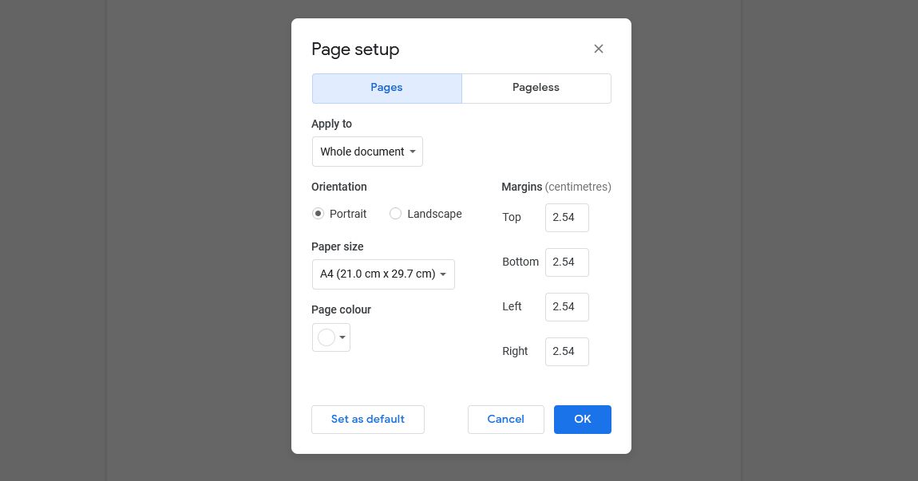Click the Paper size dropdown arrow icon
The height and width of the screenshot is (481, 918).
(443, 274)
